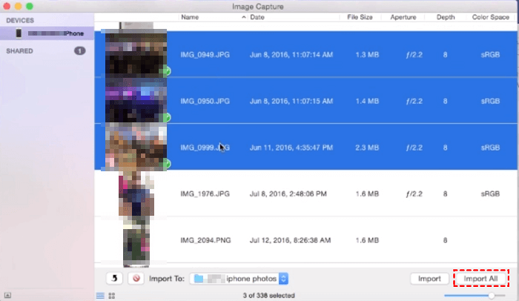Sort by the Depth column header
This screenshot has width=519, height=301.
pyautogui.click(x=446, y=17)
